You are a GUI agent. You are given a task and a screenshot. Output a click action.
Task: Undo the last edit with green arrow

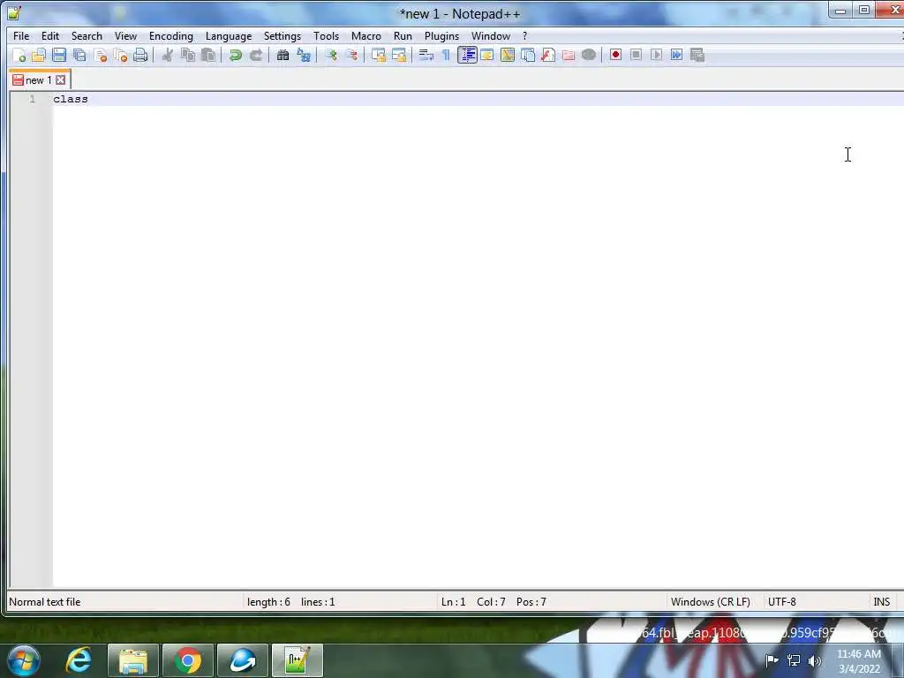tap(235, 56)
